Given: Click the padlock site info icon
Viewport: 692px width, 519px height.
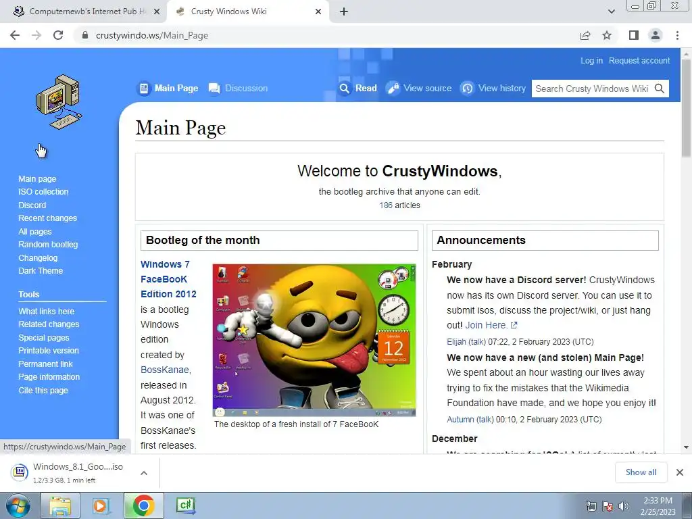Looking at the screenshot, I should pyautogui.click(x=85, y=35).
